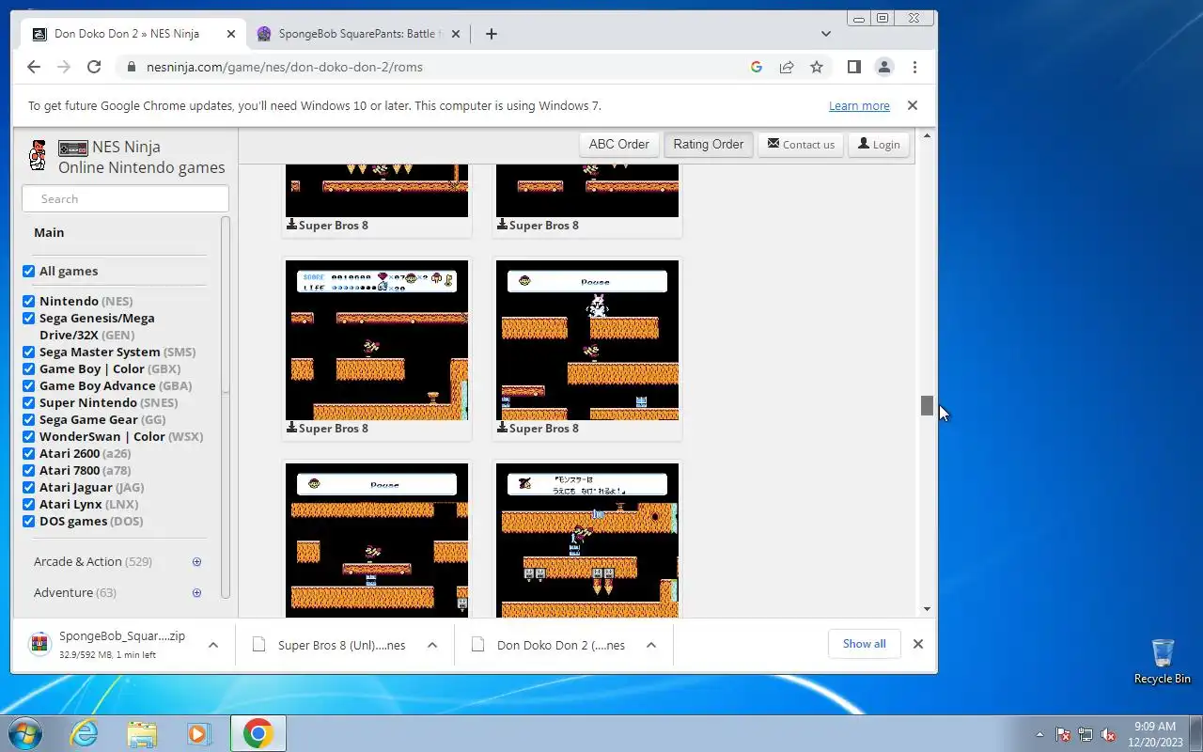This screenshot has height=752, width=1203.
Task: Reload the page with the refresh icon
Action: pos(94,67)
